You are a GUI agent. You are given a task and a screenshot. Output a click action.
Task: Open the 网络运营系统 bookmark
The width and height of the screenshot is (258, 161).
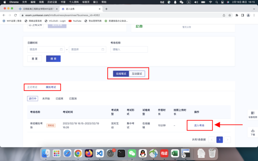[x=33, y=21]
